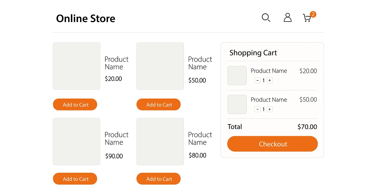The height and width of the screenshot is (196, 378).
Task: Click the first cart item thumbnail
Action: pos(237,75)
